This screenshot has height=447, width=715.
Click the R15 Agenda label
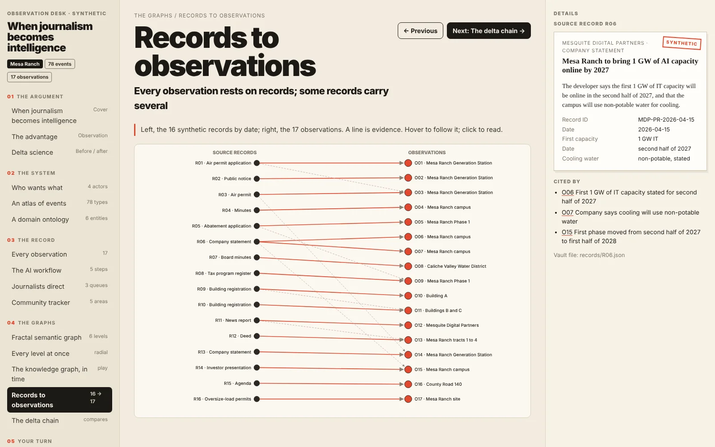click(237, 384)
